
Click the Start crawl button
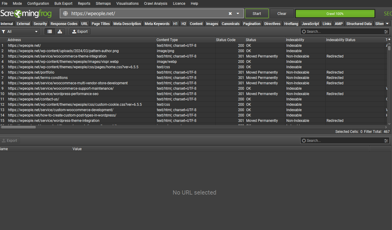coord(257,13)
